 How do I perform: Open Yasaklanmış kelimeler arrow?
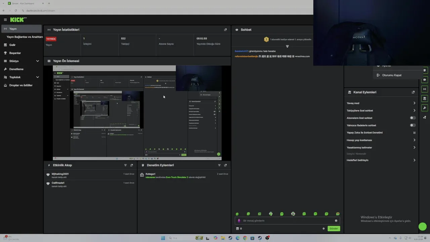coord(414,148)
